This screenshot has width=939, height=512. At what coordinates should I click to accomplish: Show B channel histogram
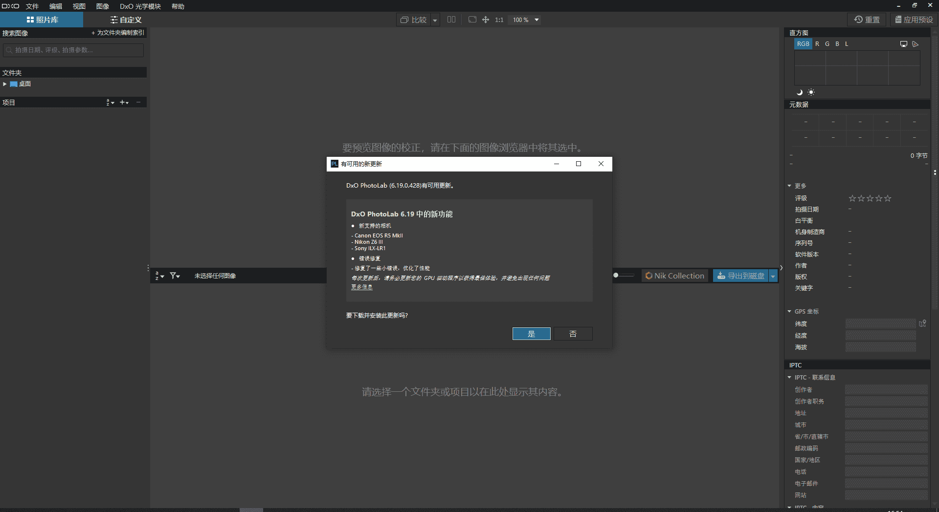coord(837,44)
